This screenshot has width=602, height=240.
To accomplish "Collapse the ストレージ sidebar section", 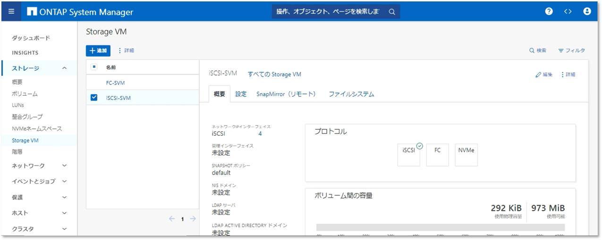I will (x=64, y=68).
